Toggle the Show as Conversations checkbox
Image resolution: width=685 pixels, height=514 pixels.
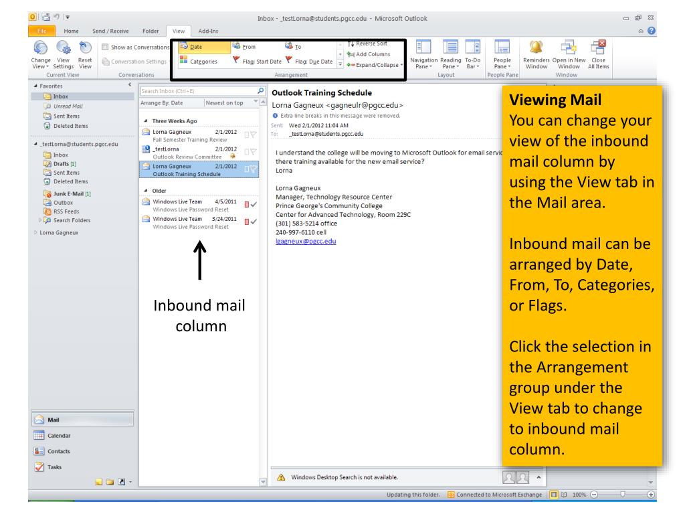(105, 48)
